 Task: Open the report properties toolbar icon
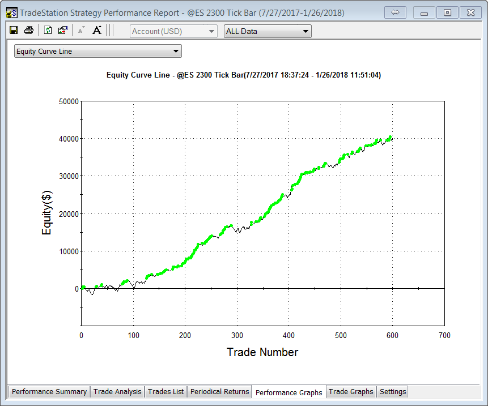tap(63, 31)
